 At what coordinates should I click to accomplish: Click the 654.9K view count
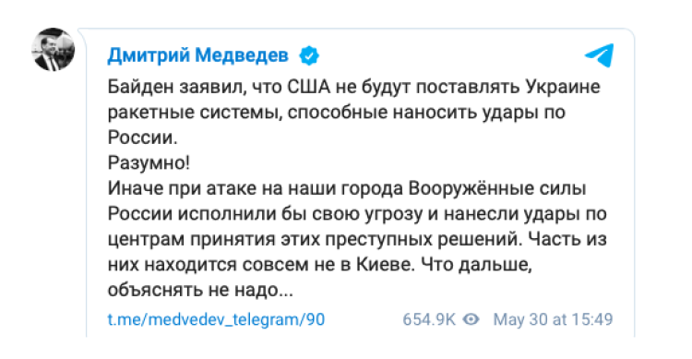coord(428,319)
